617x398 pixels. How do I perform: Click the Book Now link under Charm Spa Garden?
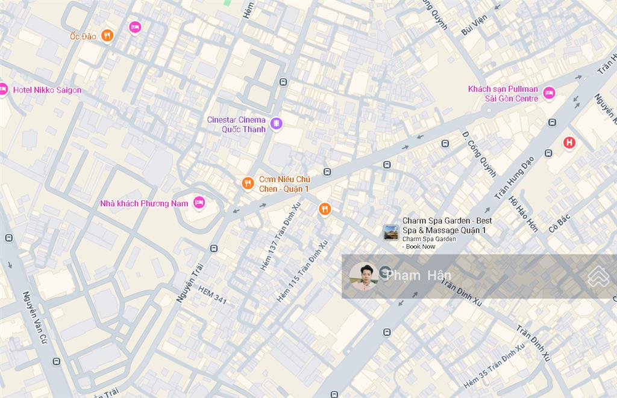[x=420, y=246]
